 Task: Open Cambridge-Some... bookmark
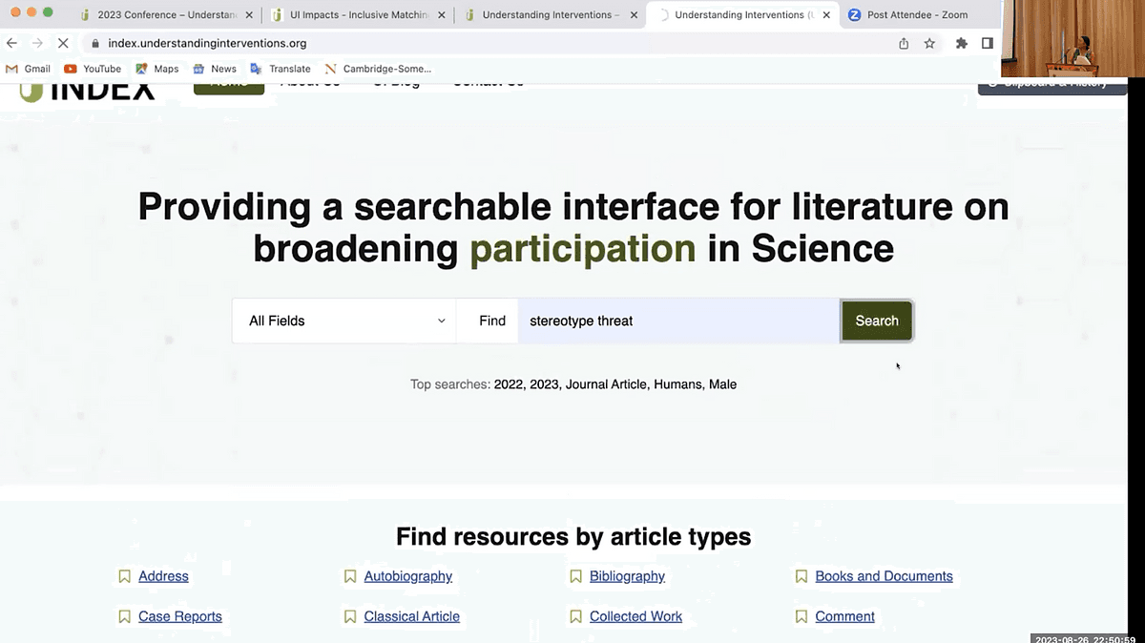378,69
